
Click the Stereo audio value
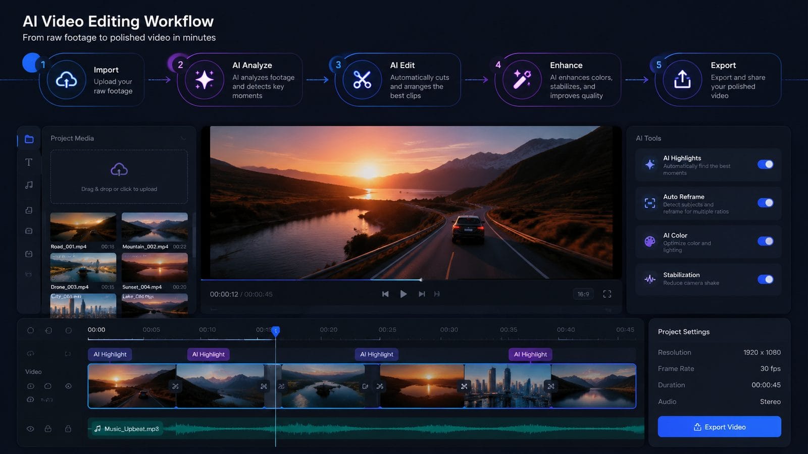click(770, 402)
